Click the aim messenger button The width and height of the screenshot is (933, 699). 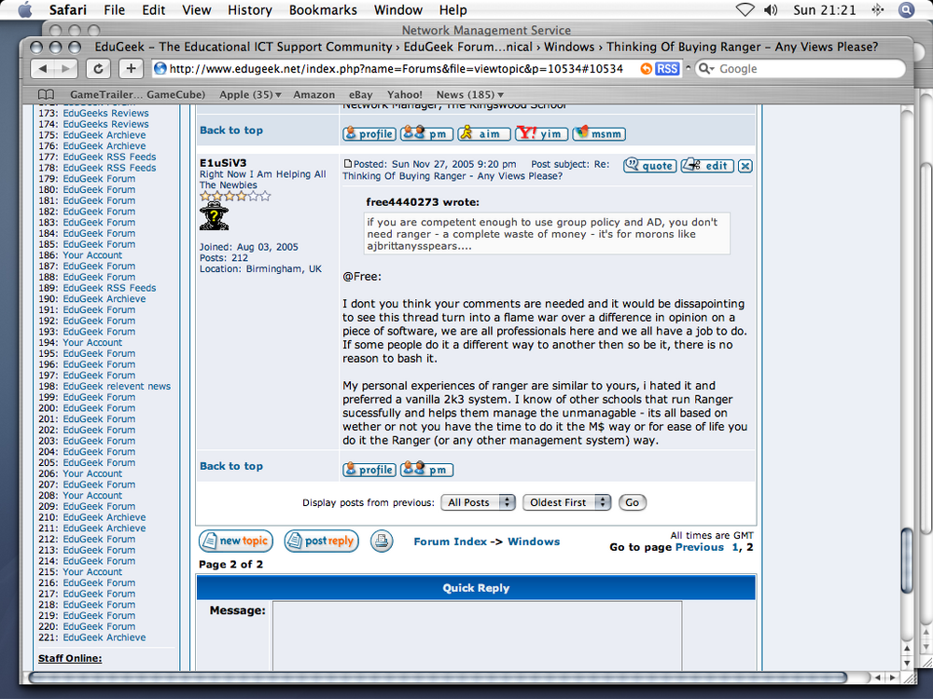click(483, 133)
